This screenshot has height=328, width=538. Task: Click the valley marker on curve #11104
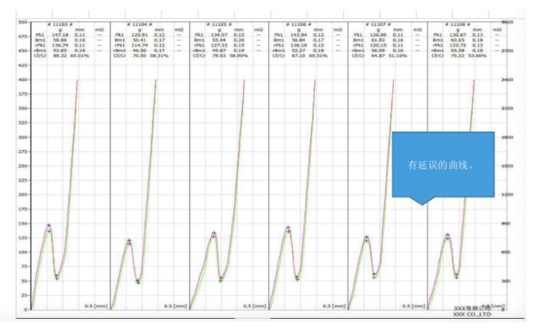pos(138,281)
